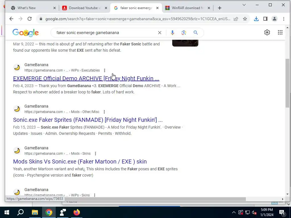
Task: Click the forward navigation arrow
Action: (x=20, y=19)
